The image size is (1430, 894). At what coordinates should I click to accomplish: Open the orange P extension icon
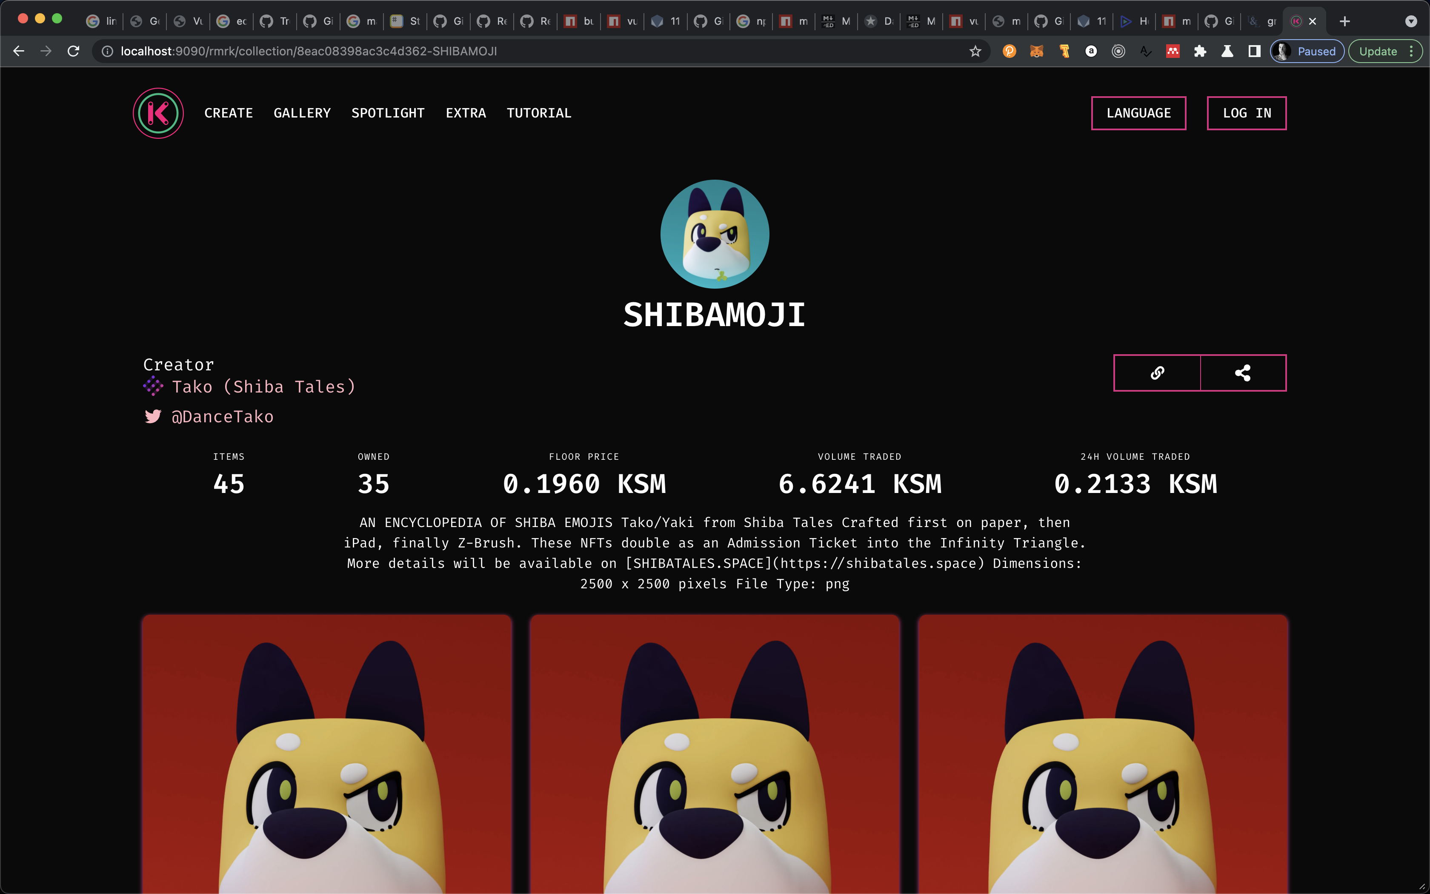coord(1009,52)
